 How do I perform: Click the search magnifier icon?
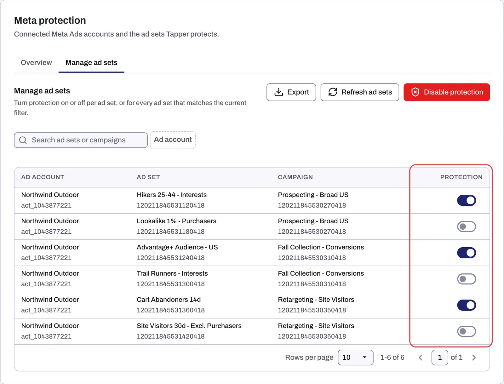point(23,140)
